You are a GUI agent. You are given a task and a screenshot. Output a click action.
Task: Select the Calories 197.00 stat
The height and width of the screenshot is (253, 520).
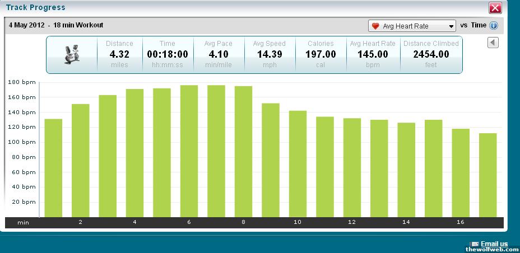pos(321,54)
